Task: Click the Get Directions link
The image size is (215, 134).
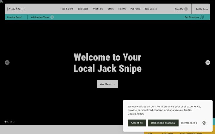Action: coord(192,17)
